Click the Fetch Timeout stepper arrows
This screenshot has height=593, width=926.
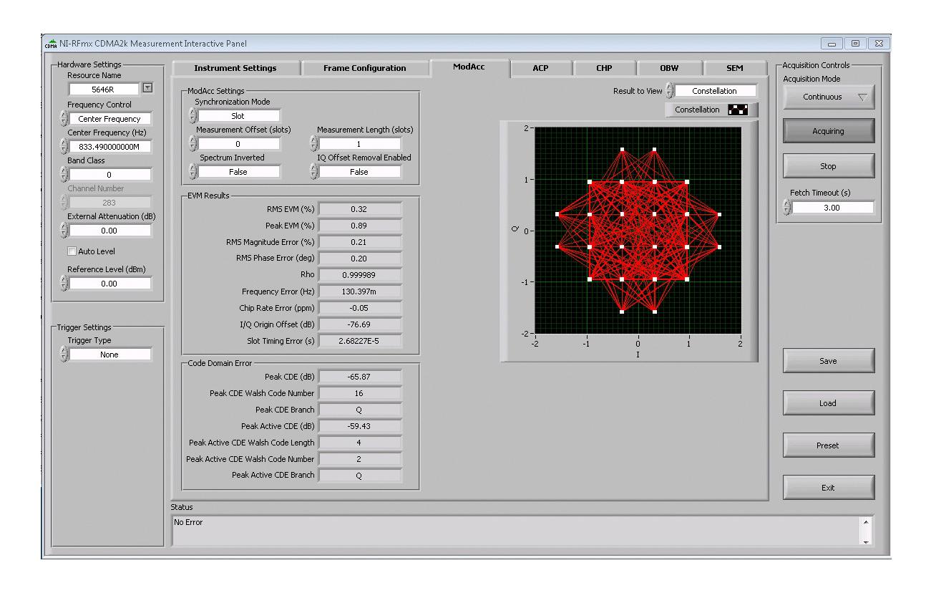pos(787,208)
